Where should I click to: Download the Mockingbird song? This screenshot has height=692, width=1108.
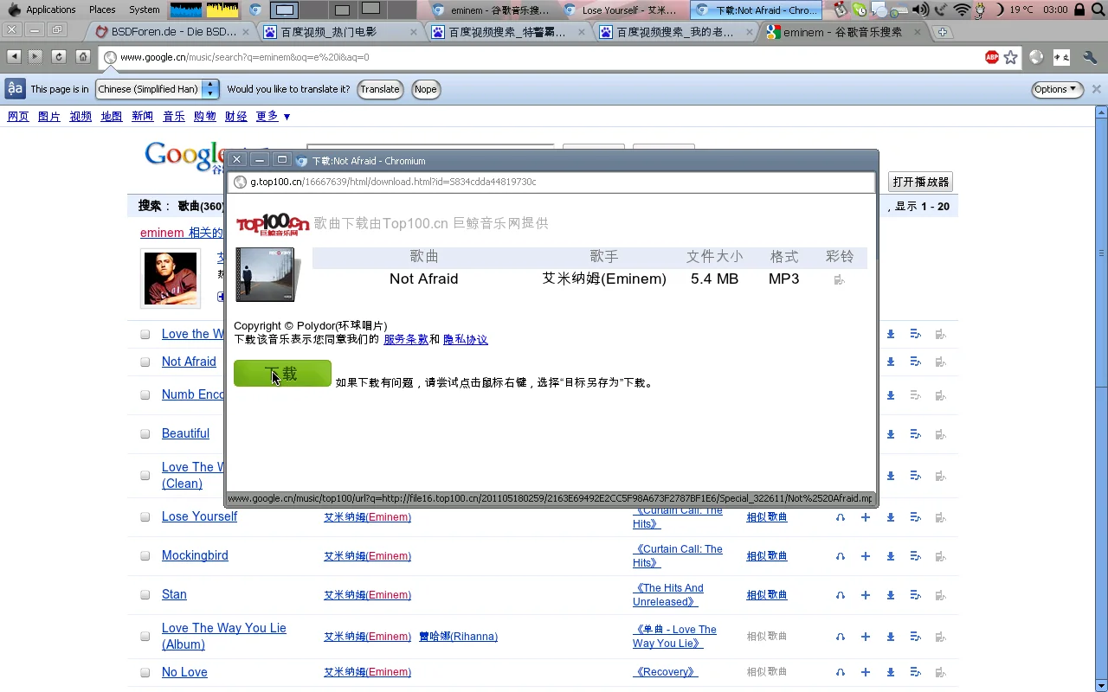click(x=891, y=556)
